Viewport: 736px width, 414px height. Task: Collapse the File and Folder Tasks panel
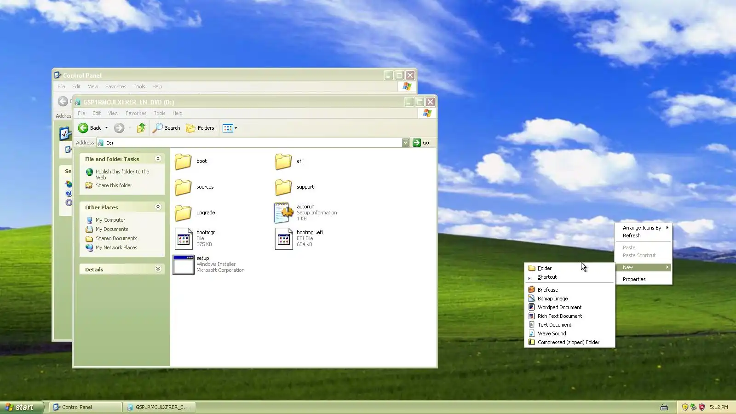coord(158,159)
